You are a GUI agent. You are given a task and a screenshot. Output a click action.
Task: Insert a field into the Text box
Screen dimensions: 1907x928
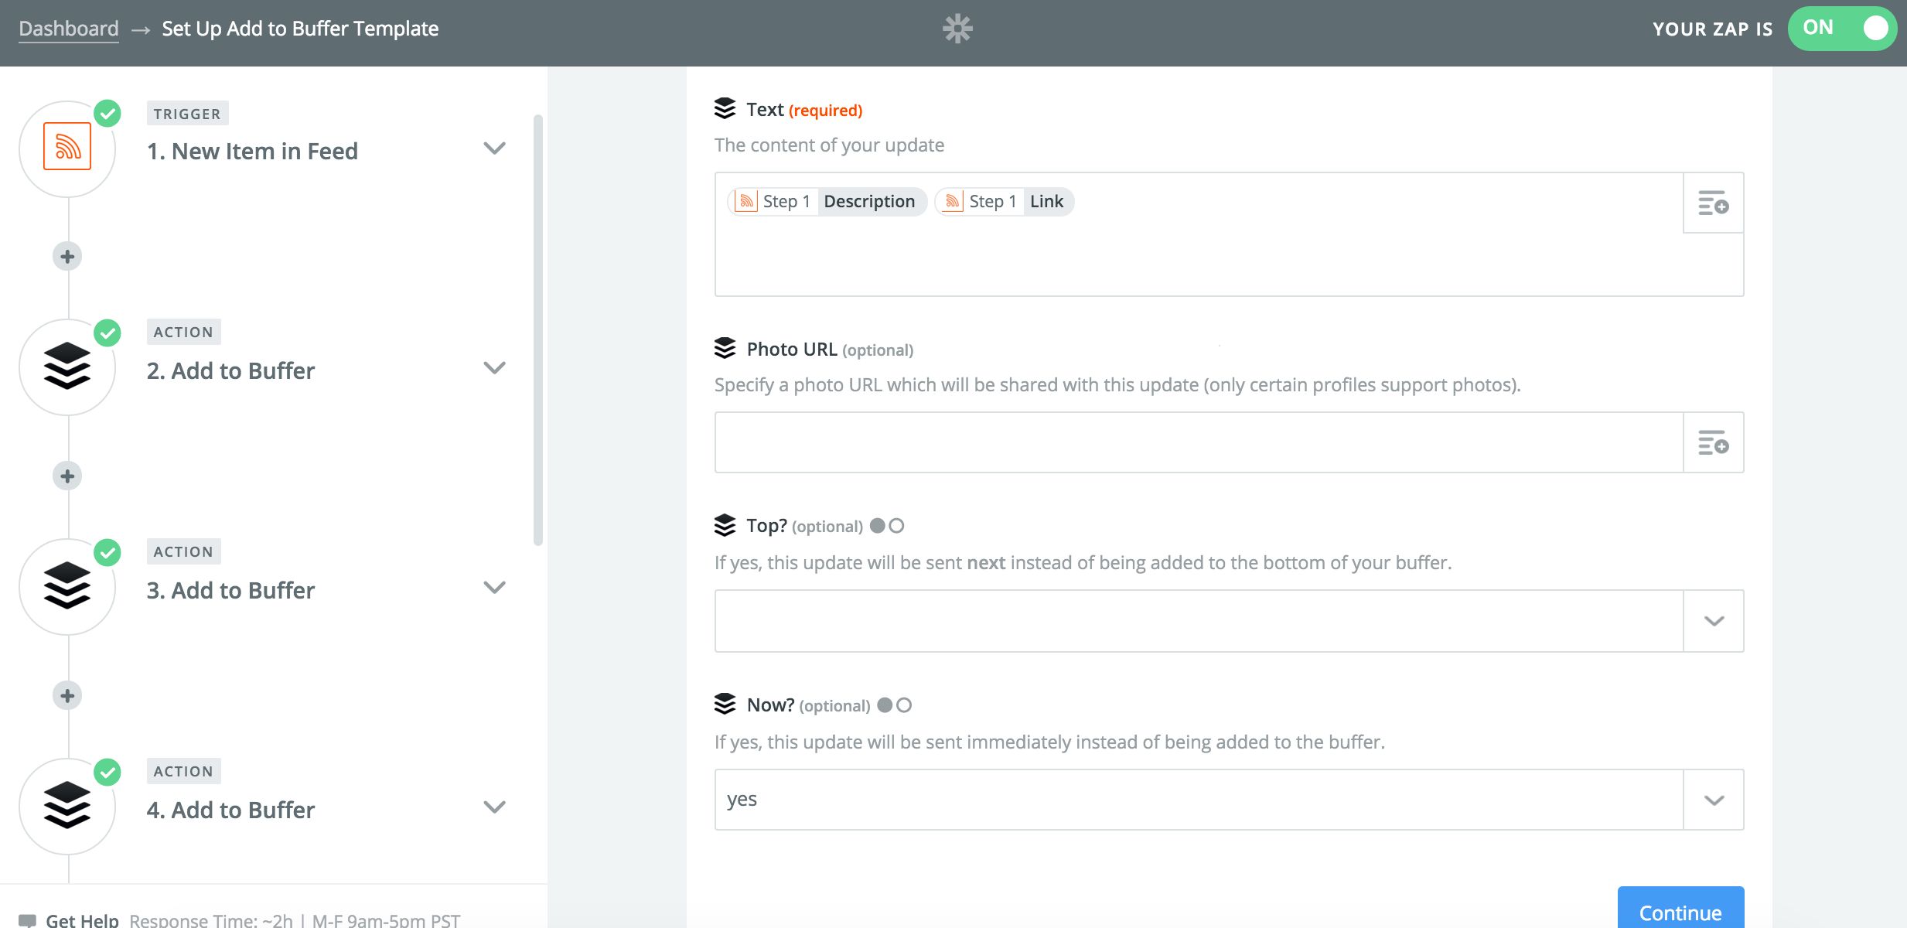[x=1713, y=203]
